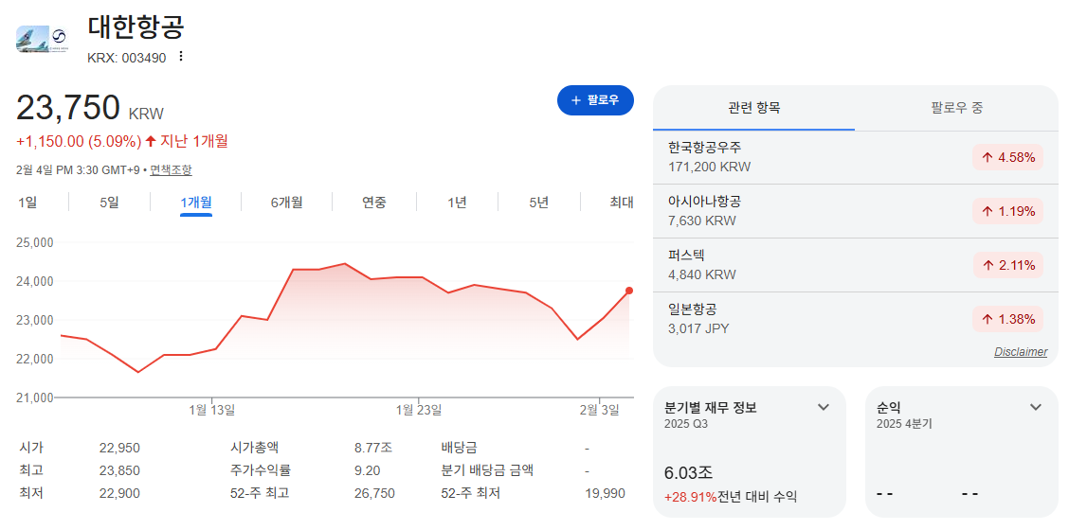
Task: Select the 1일 chart range tab
Action: (x=26, y=203)
